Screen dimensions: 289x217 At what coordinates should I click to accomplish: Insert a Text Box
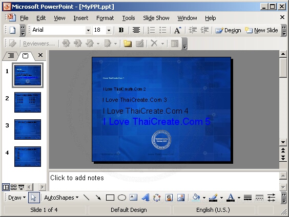click(133, 198)
